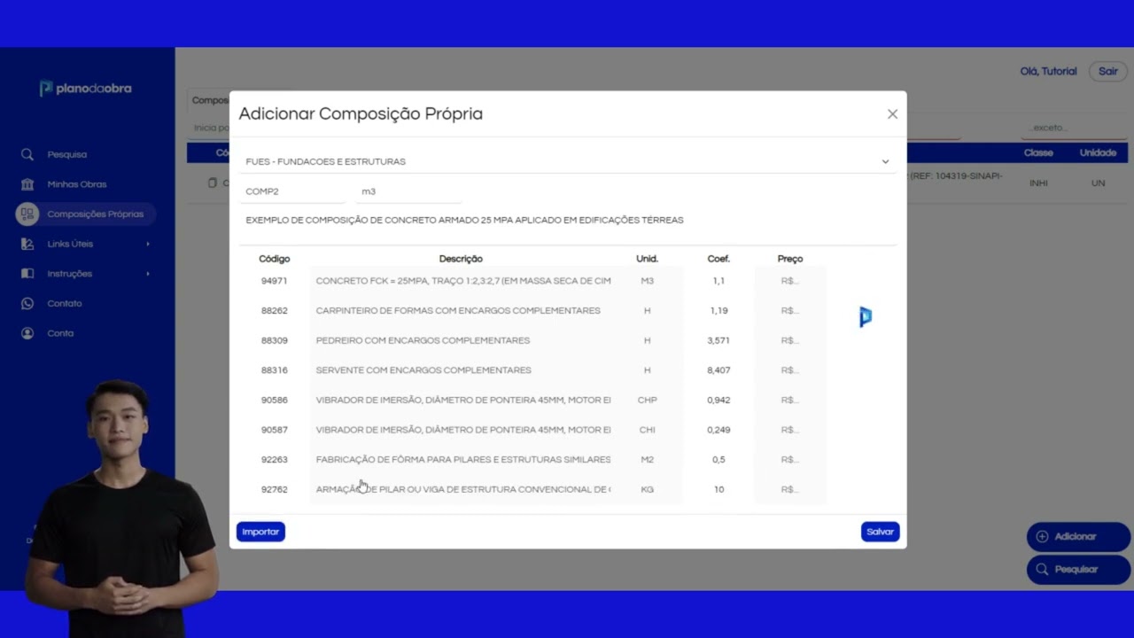The height and width of the screenshot is (638, 1134).
Task: Click code cell 92263
Action: [x=275, y=460]
